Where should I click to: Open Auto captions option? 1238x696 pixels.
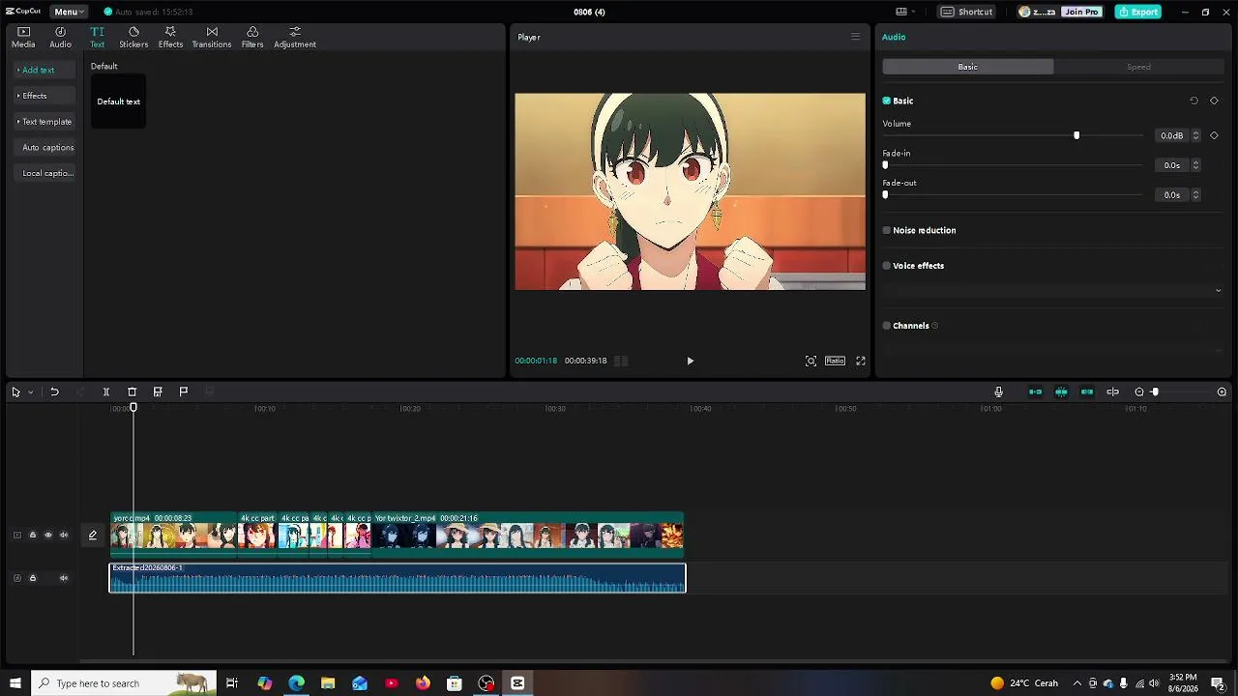(44, 148)
